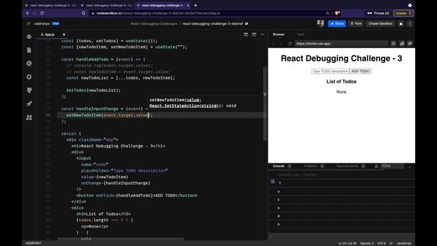Click the Ln 25, Col 38 status

click(348, 243)
